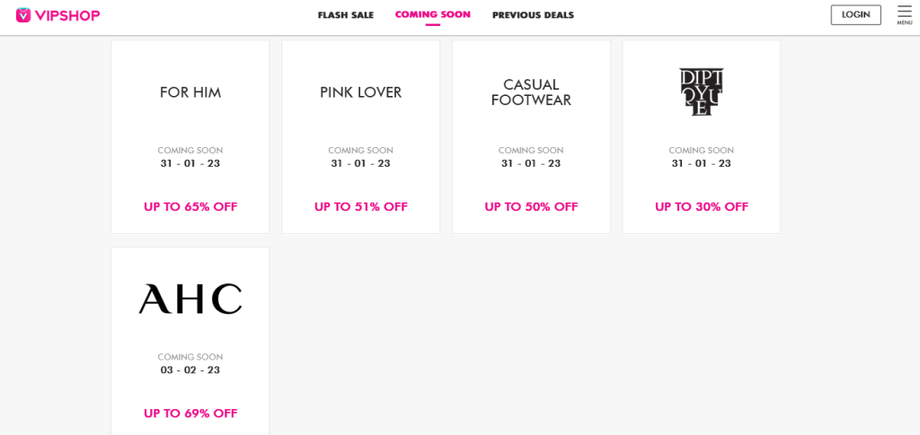Viewport: 920px width, 435px height.
Task: Click the Up to 69% Off text
Action: coord(190,413)
